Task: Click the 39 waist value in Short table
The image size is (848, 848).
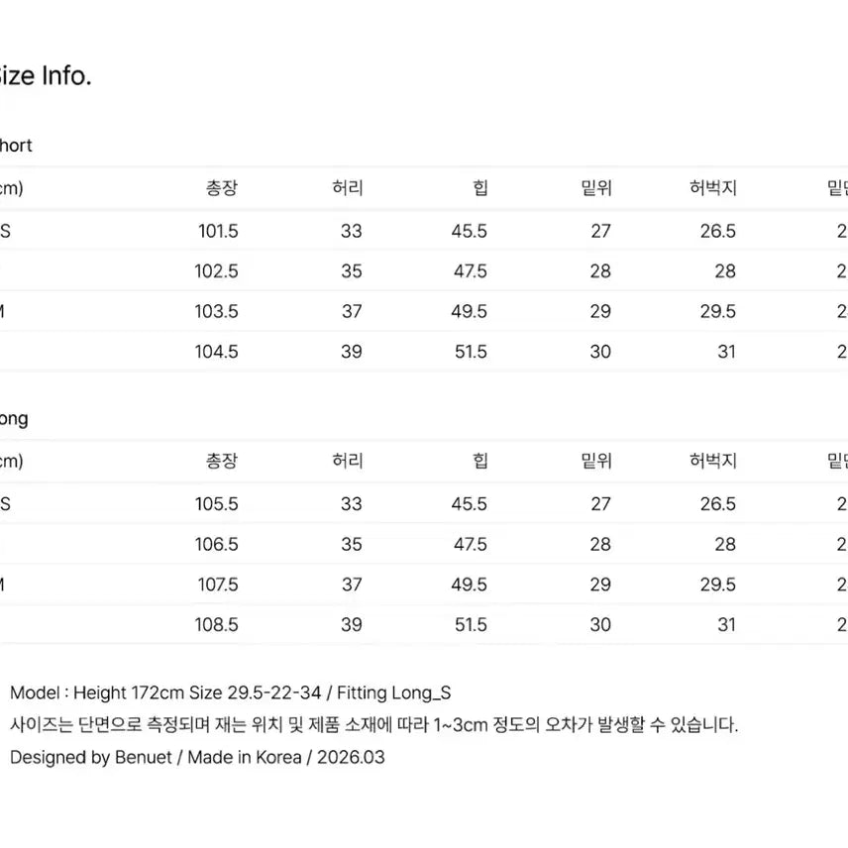Action: click(x=352, y=352)
